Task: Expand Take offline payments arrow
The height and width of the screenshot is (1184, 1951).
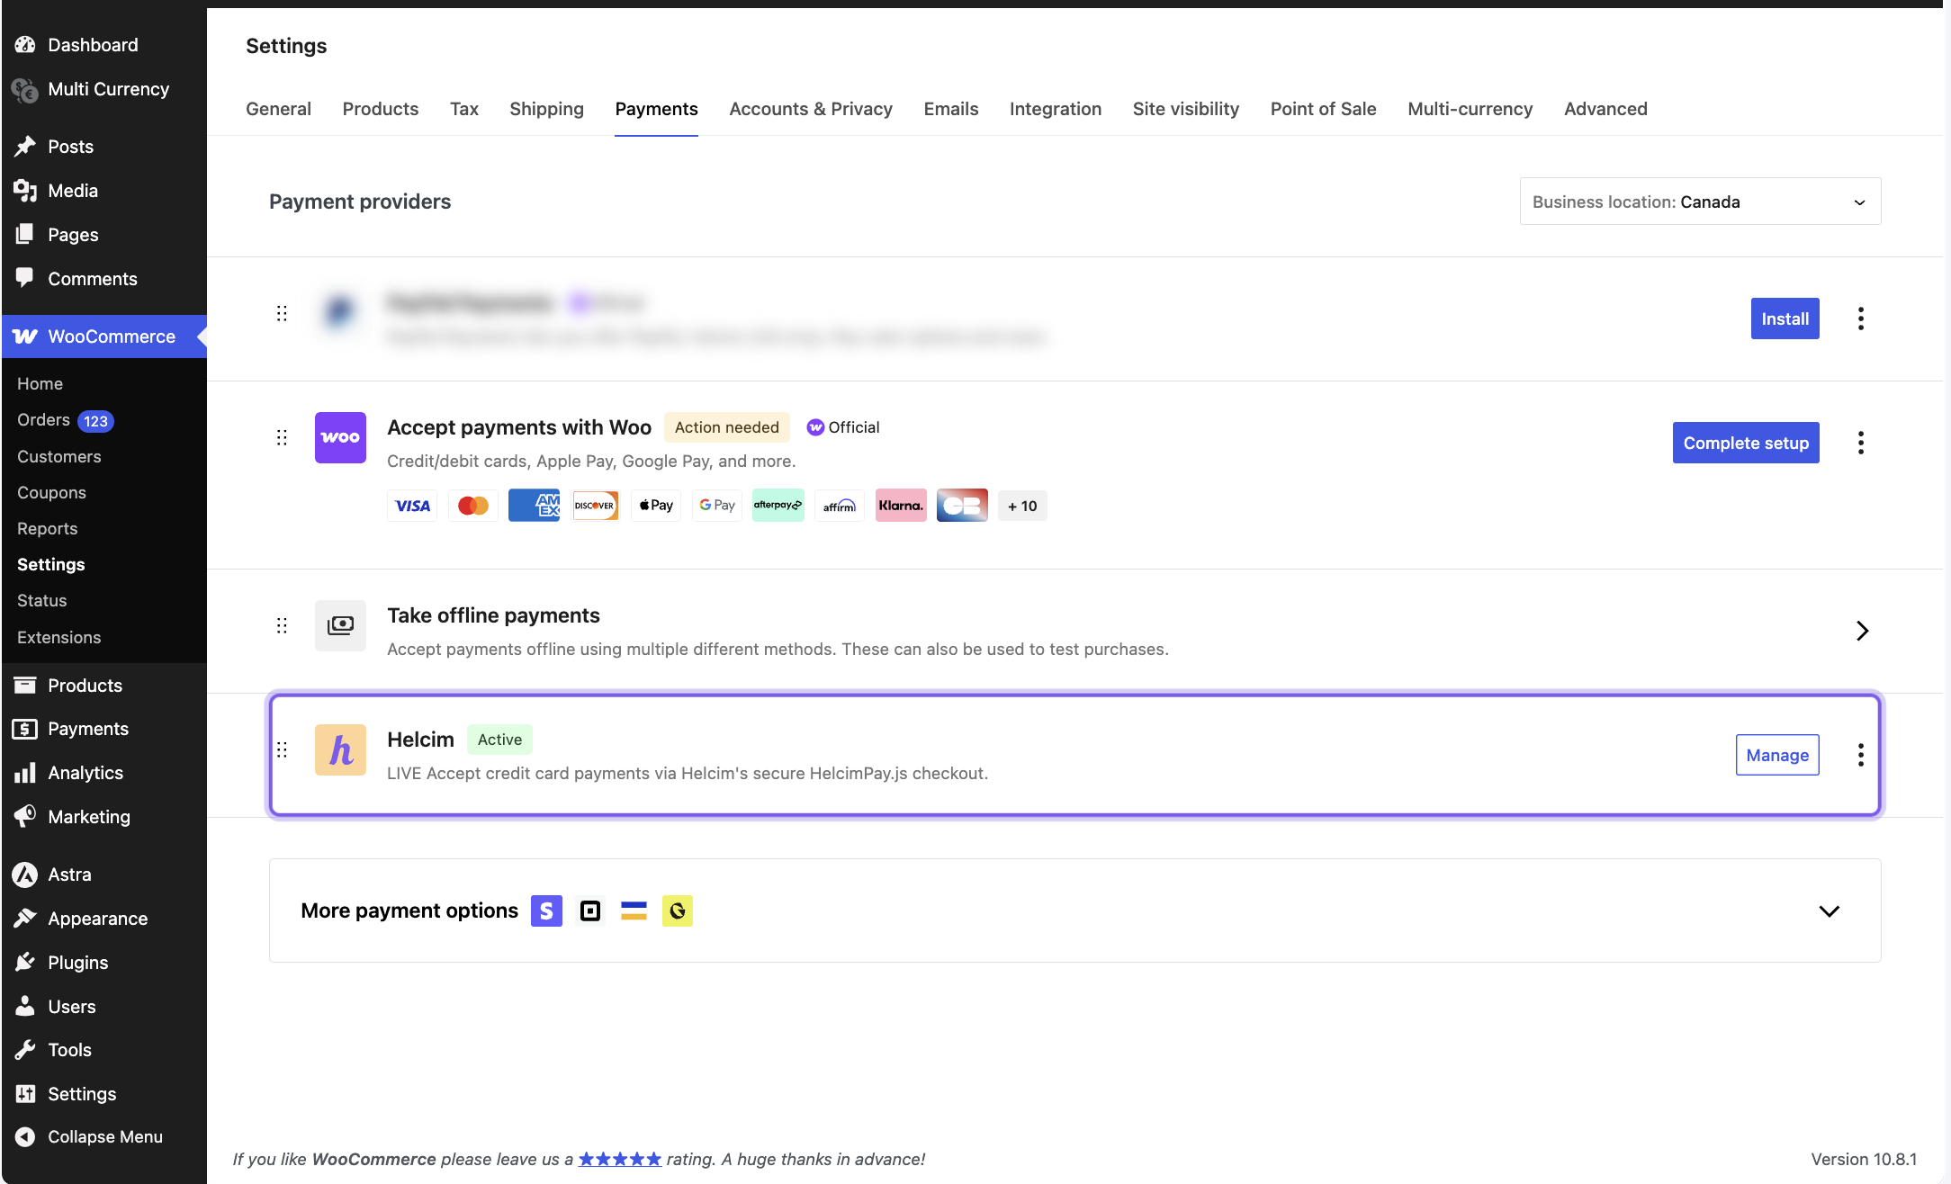Action: point(1862,631)
